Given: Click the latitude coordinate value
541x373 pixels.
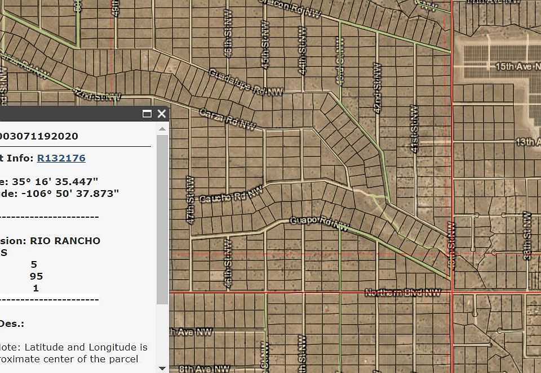Looking at the screenshot, I should [59, 181].
